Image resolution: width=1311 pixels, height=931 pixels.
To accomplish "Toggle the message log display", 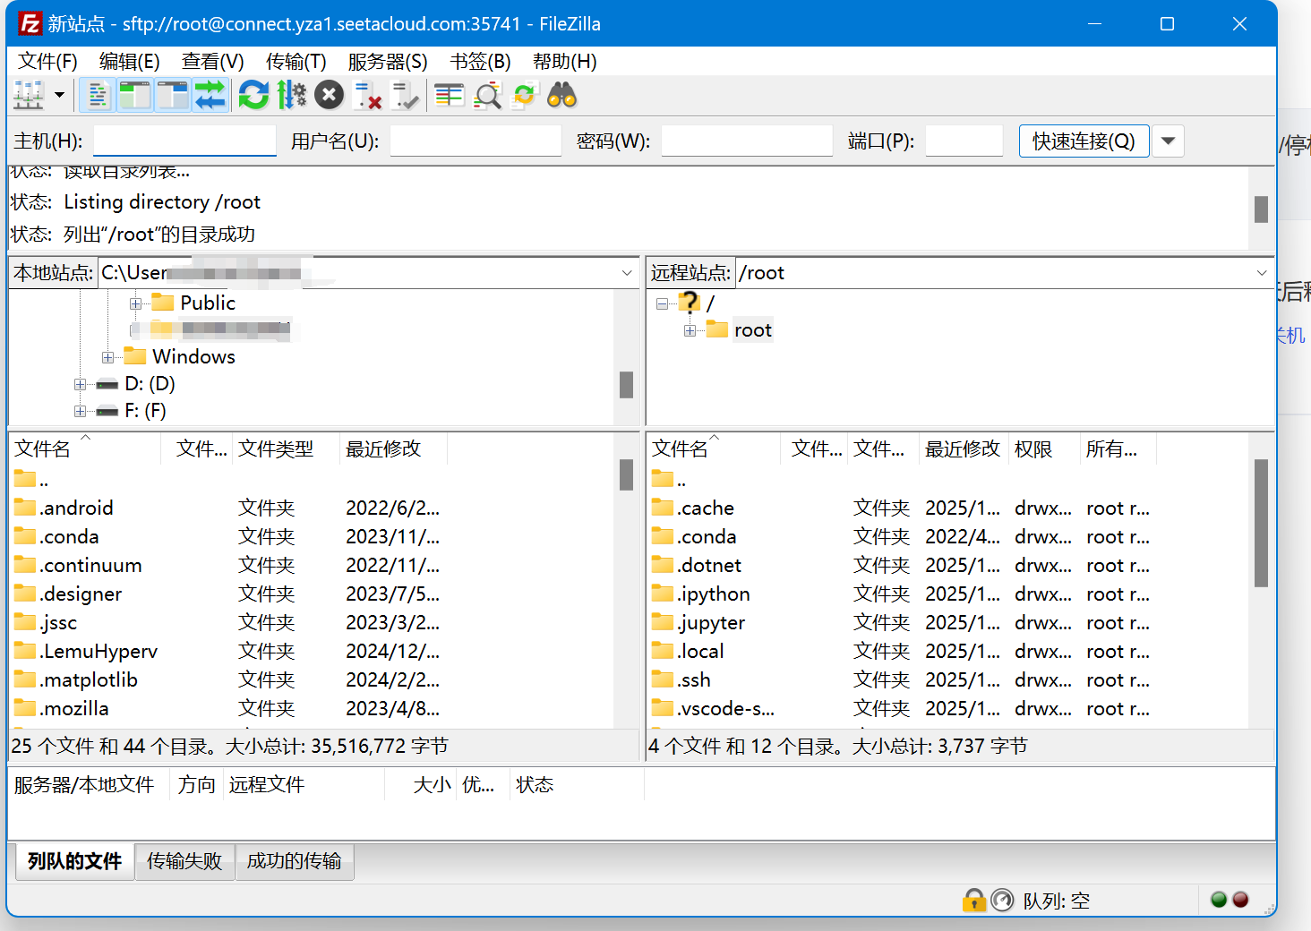I will tap(97, 95).
